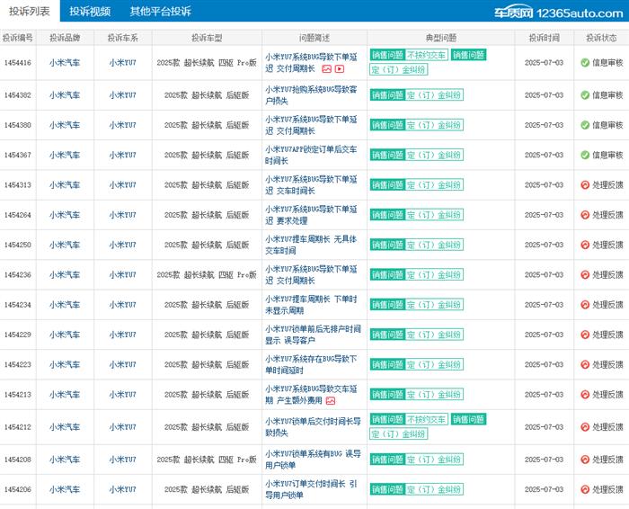Click model cell 四驱 Pro版 in row 1454236

click(x=237, y=275)
